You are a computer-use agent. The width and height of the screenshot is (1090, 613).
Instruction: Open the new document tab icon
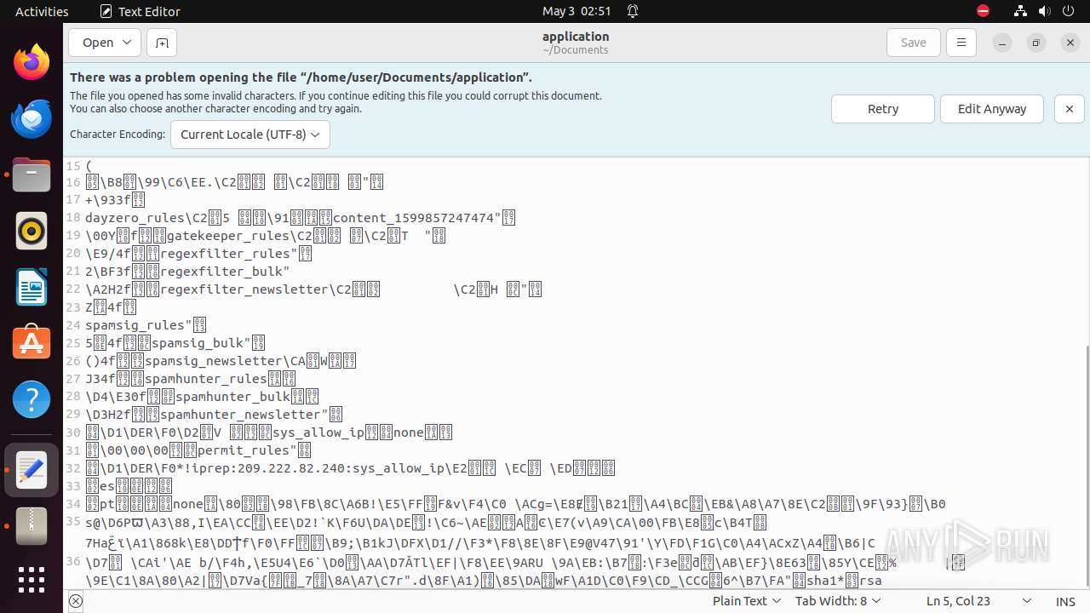161,43
